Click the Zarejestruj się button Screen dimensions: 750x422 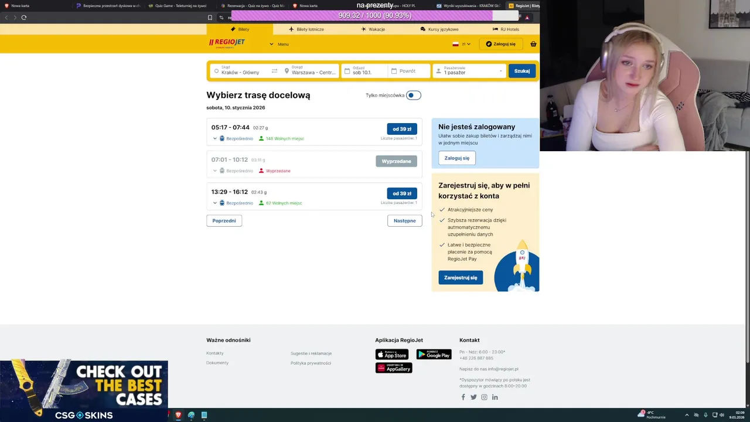coord(461,278)
